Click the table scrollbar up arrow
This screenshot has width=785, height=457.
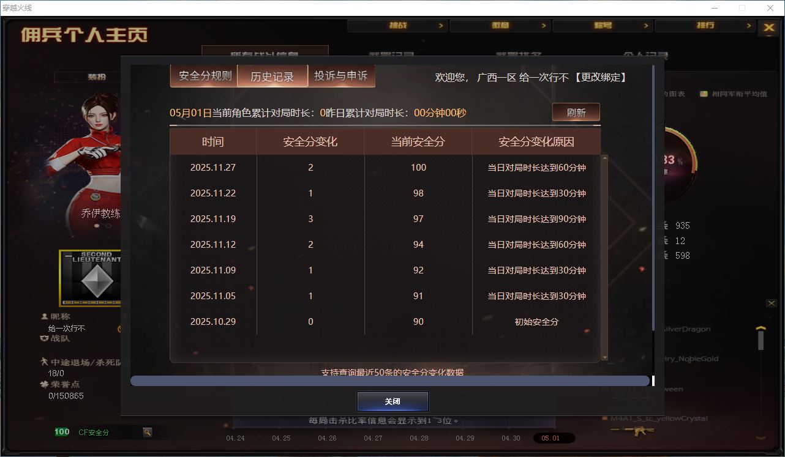605,158
